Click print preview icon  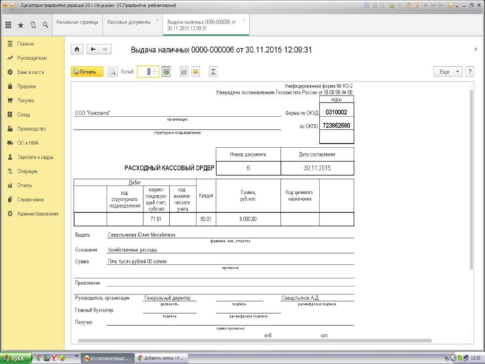(113, 72)
